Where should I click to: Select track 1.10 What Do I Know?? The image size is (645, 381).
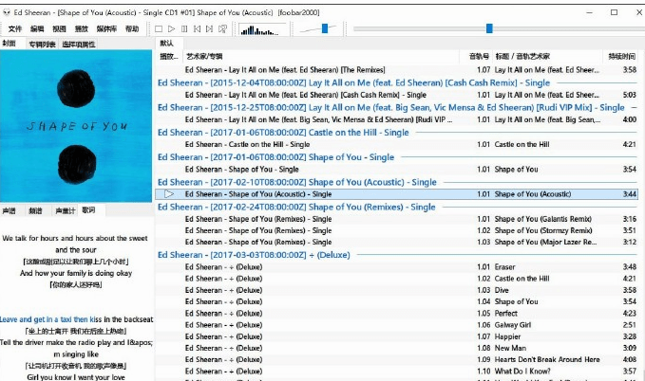coord(397,372)
